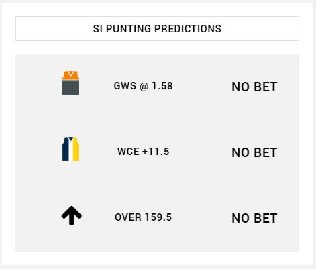The image size is (316, 269).
Task: Click the 1.58 odds value
Action: (162, 86)
